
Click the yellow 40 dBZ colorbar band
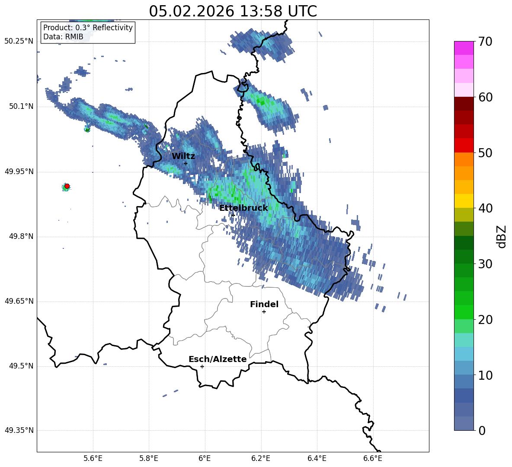tap(464, 200)
